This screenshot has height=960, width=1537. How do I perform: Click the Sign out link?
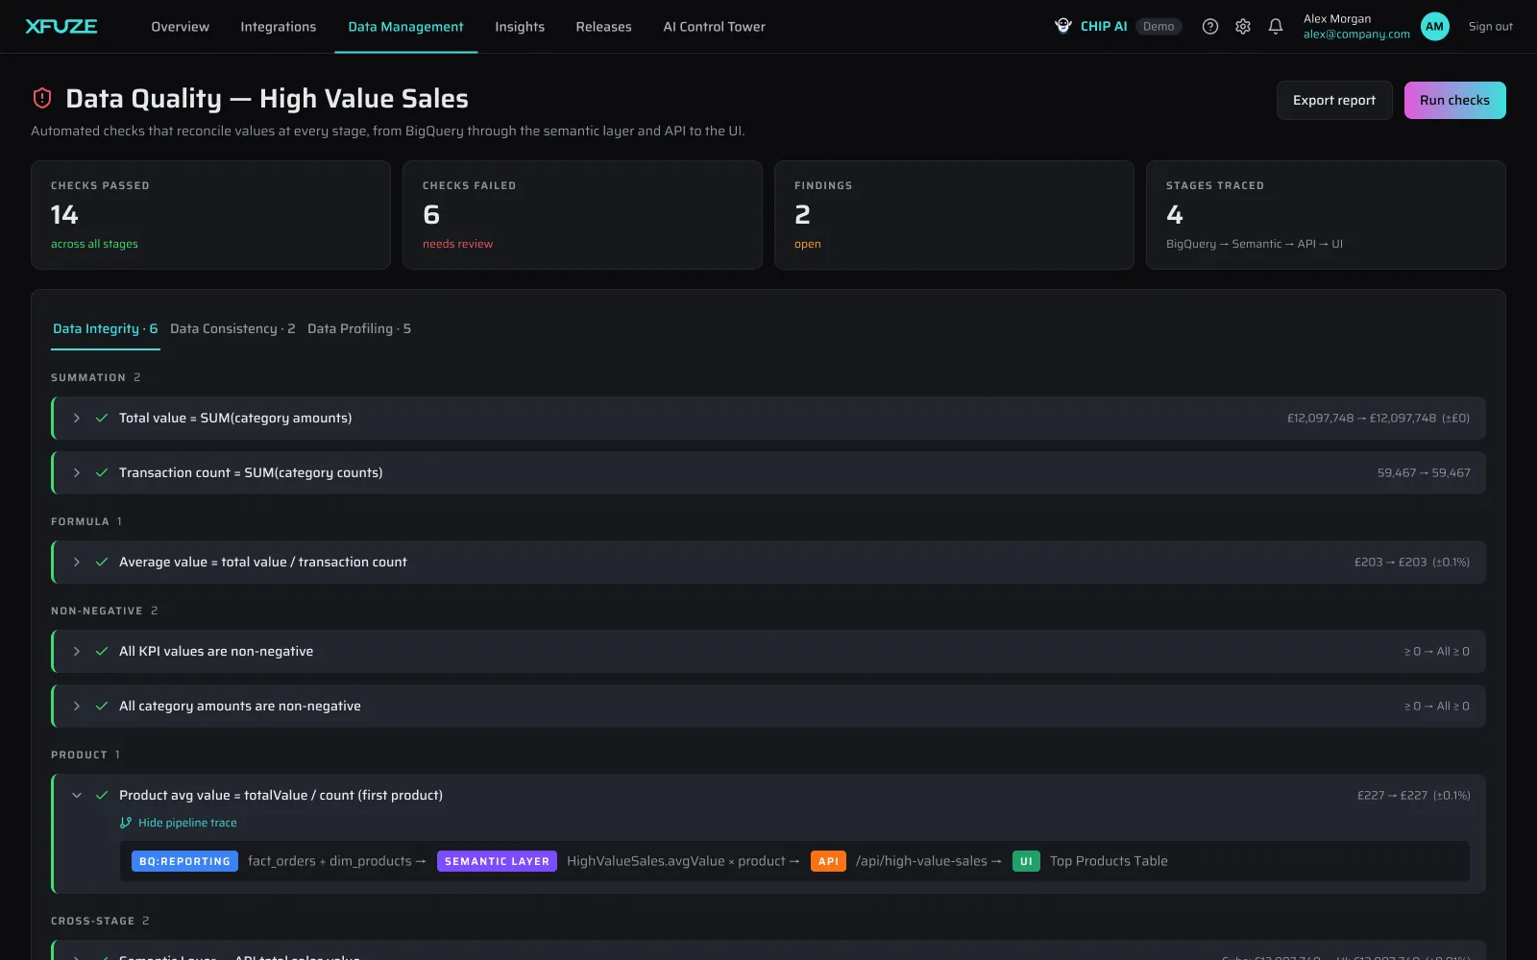coord(1490,27)
